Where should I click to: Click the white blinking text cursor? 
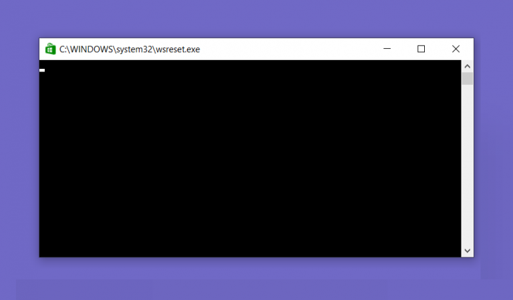click(42, 70)
